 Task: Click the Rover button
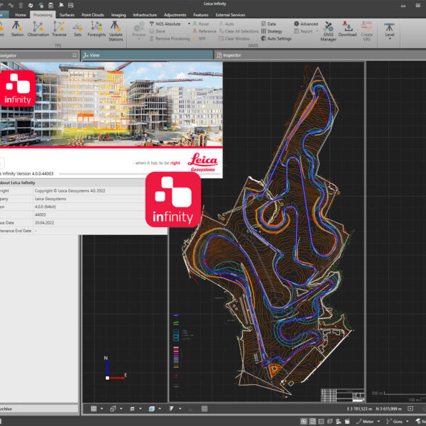pos(201,24)
